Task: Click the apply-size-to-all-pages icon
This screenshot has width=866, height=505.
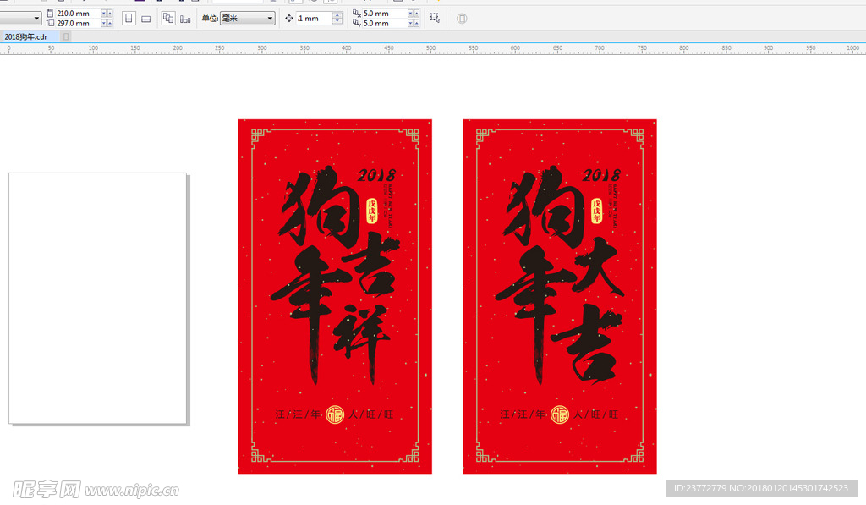Action: [x=166, y=18]
